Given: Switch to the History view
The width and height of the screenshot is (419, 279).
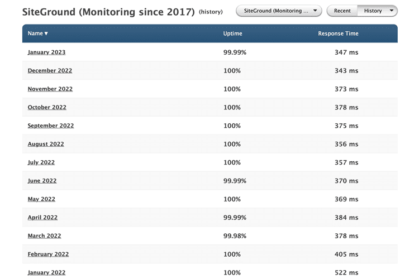Looking at the screenshot, I should [373, 11].
